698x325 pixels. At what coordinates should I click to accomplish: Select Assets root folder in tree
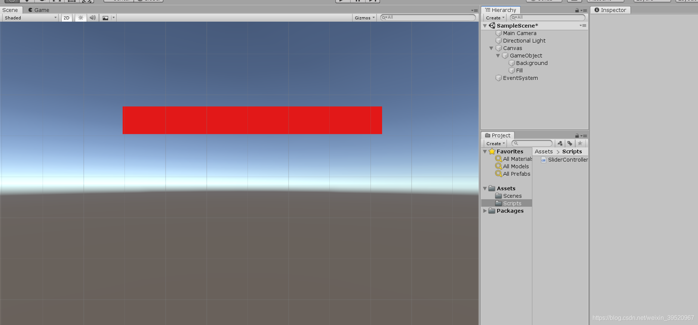506,188
